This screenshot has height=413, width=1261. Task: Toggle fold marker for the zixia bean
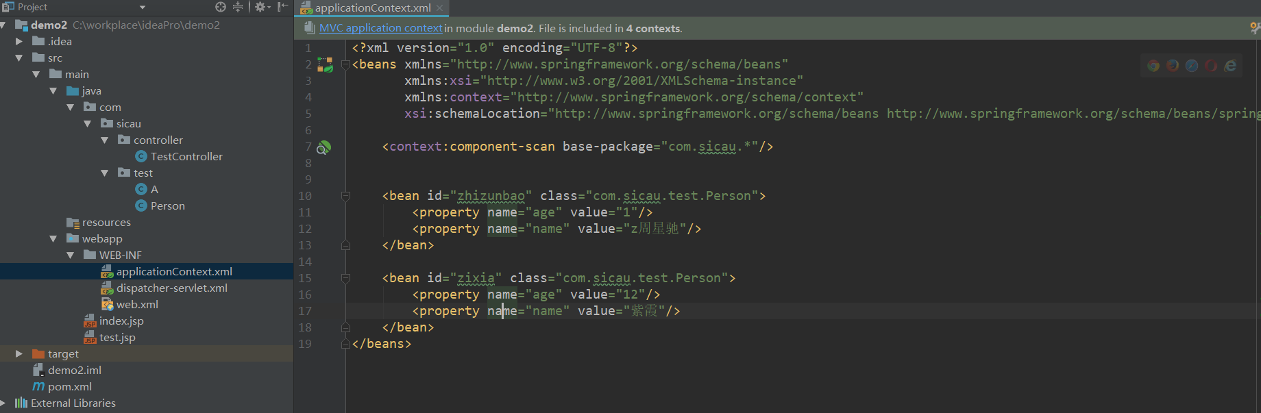tap(345, 278)
